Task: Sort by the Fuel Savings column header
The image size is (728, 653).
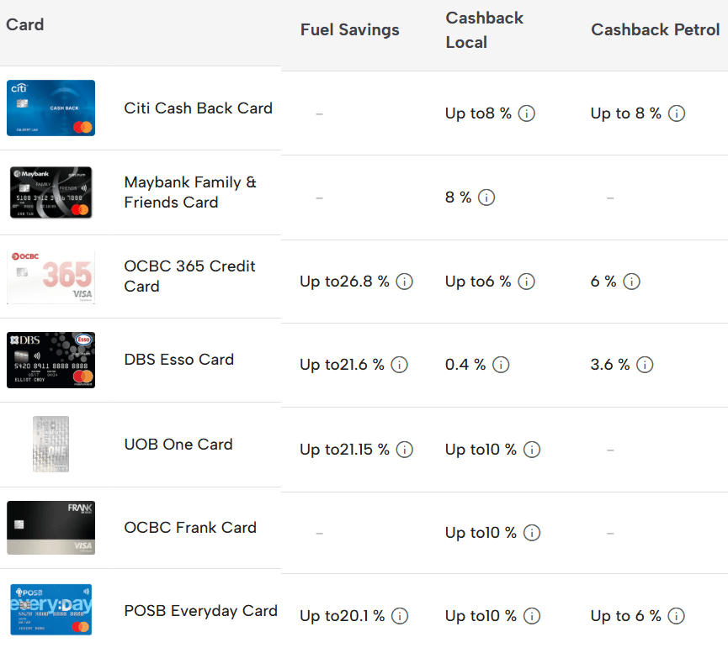Action: 349,30
